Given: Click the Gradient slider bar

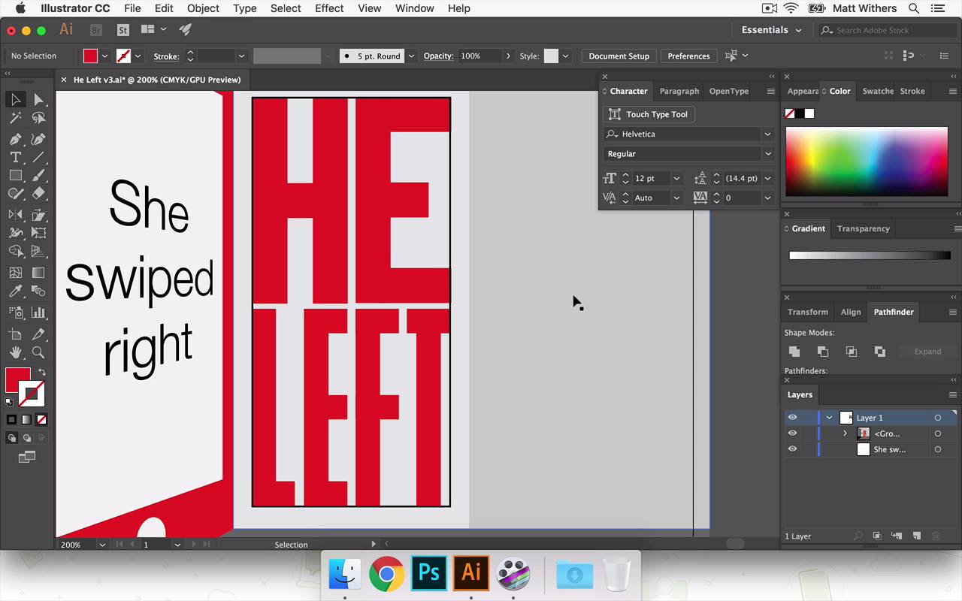Looking at the screenshot, I should (870, 255).
